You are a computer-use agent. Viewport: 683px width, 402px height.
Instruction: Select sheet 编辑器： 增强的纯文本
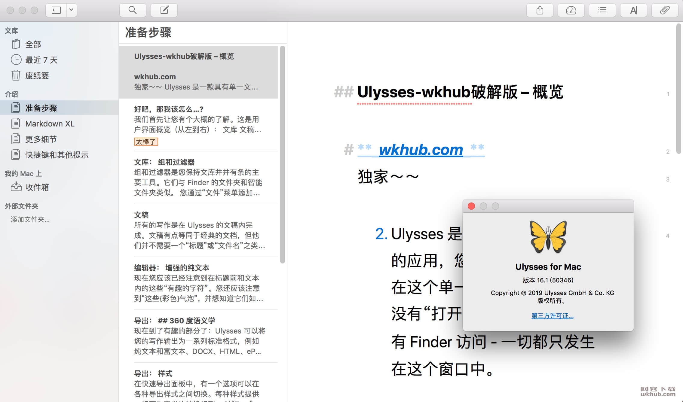198,283
